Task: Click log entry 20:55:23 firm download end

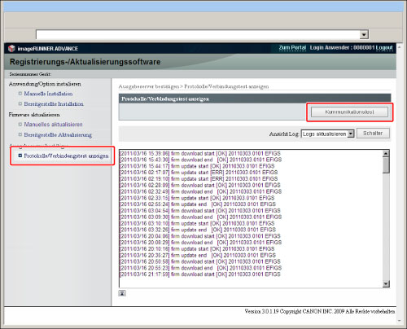Action: (200, 268)
